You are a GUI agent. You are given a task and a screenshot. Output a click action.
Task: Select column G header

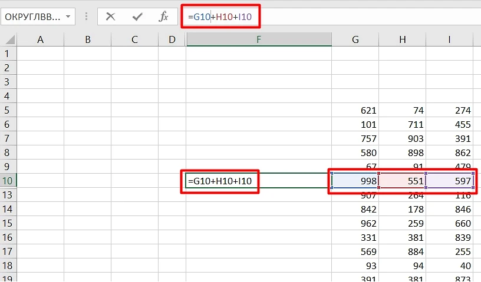[355, 39]
